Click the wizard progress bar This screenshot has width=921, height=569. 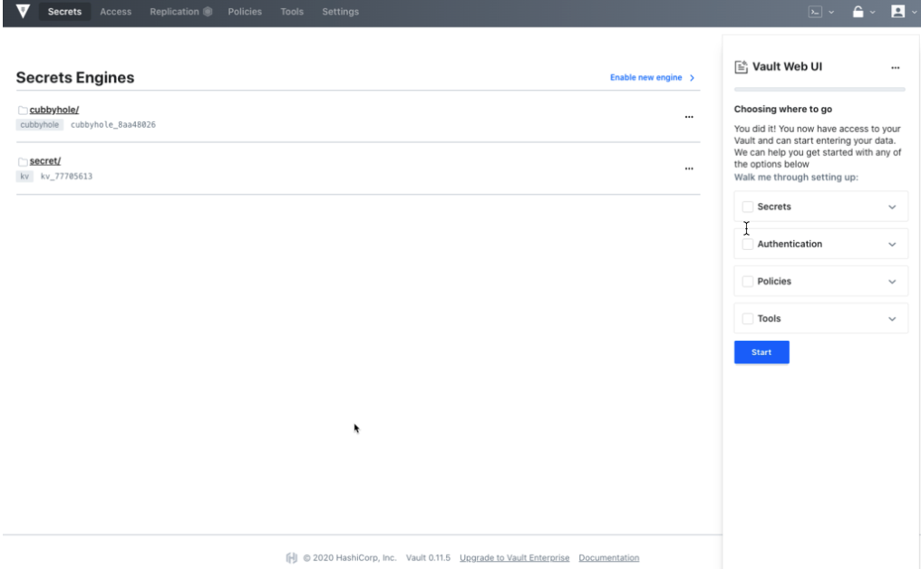coord(819,90)
